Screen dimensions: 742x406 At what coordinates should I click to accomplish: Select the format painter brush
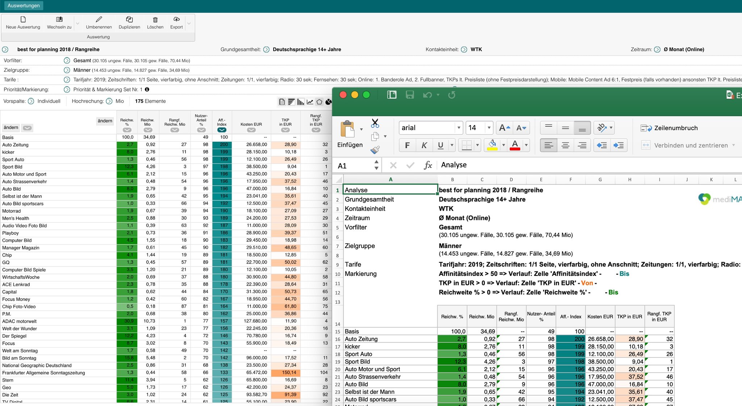375,150
